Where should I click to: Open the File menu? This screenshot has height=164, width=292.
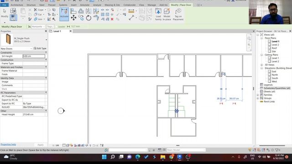pyautogui.click(x=5, y=5)
